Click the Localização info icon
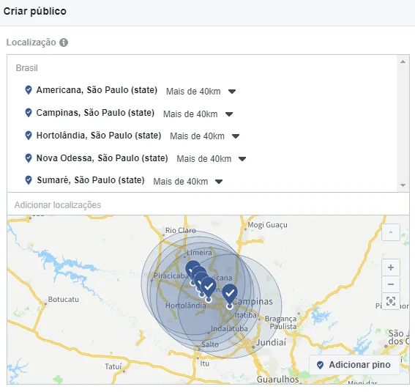Viewport: 415px width, 392px height. (64, 42)
